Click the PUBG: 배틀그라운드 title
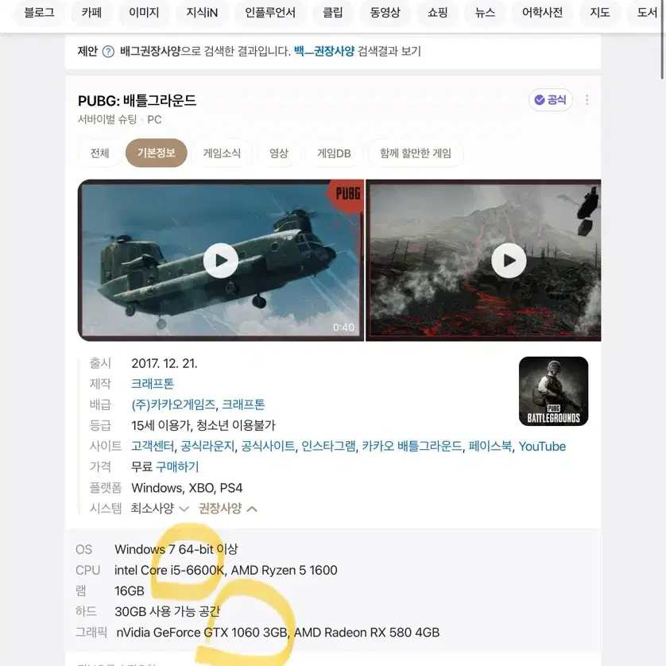The image size is (666, 666). [137, 101]
